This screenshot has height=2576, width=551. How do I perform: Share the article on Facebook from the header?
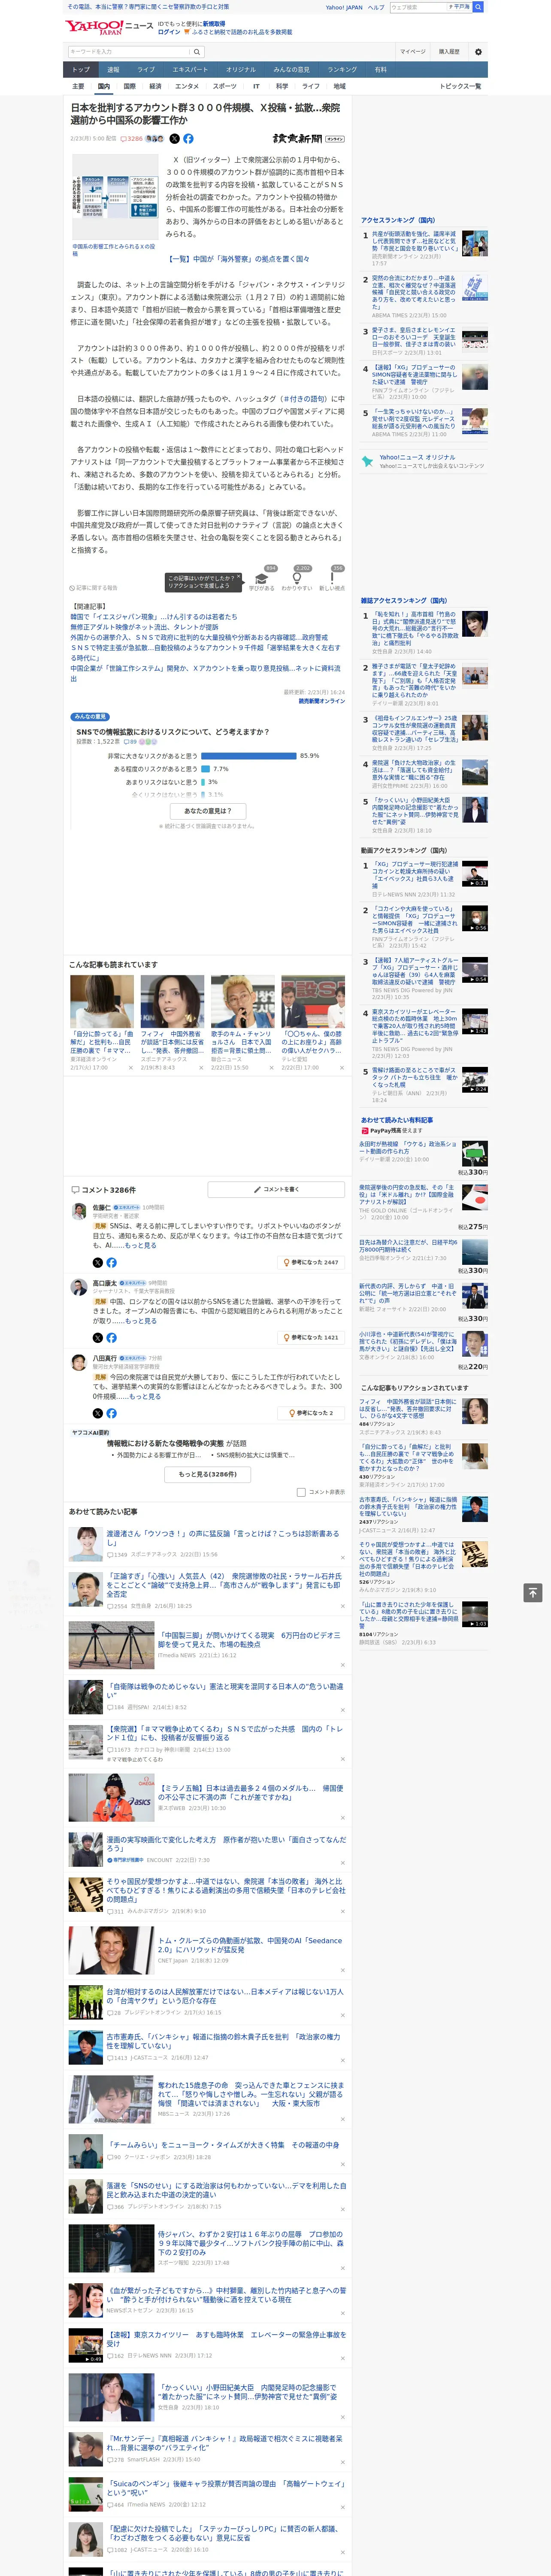pyautogui.click(x=188, y=139)
